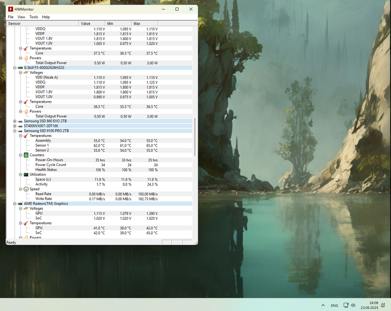
Task: Click thermometer icon in Samsung 9100 Temperatures
Action: pyautogui.click(x=26, y=136)
